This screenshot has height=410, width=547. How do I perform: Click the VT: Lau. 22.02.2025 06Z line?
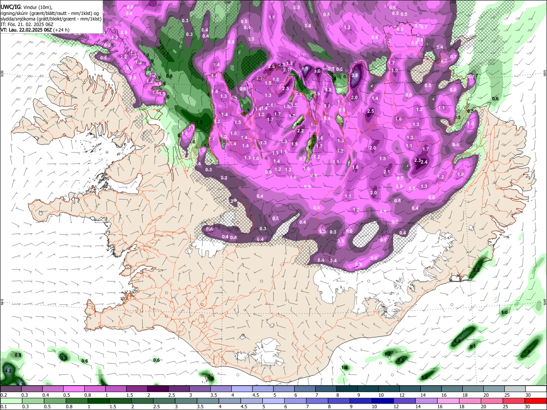click(x=26, y=30)
